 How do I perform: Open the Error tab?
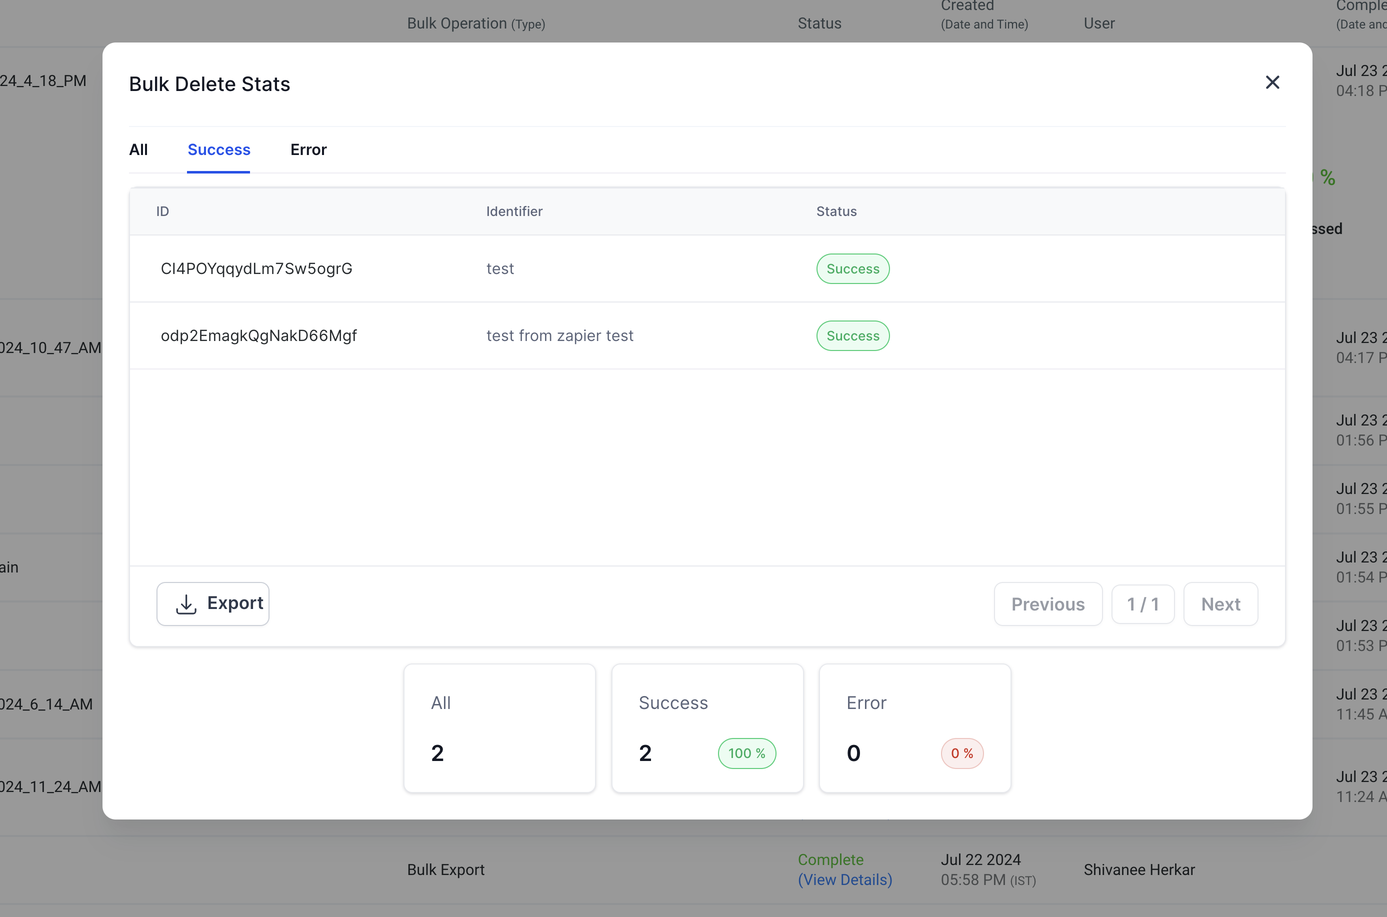(x=308, y=149)
